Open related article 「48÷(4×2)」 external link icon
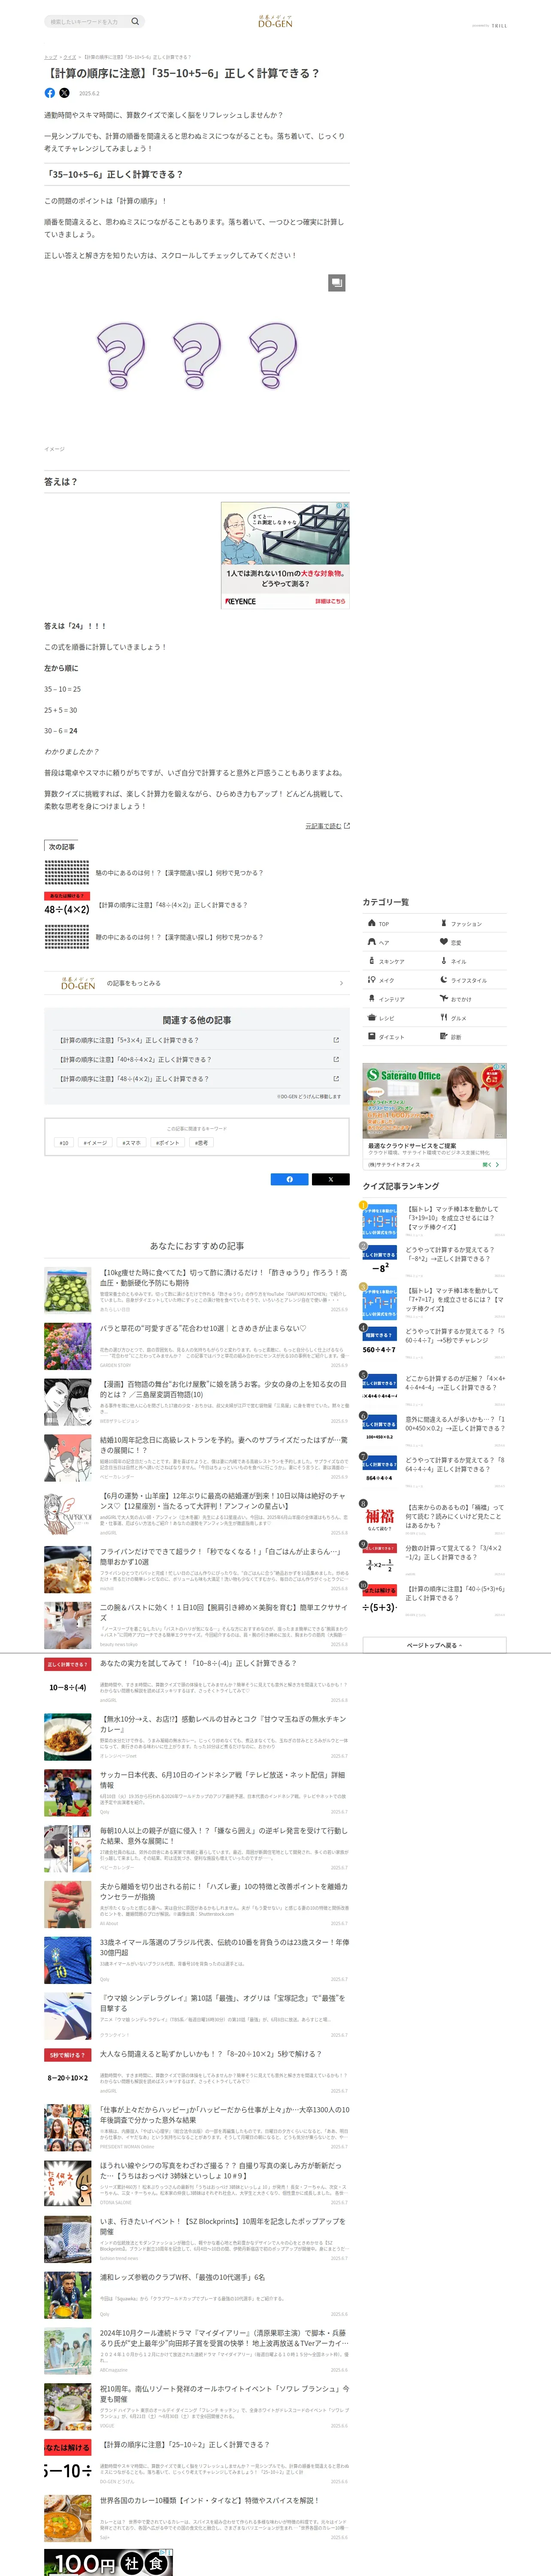551x2576 pixels. 336,1079
